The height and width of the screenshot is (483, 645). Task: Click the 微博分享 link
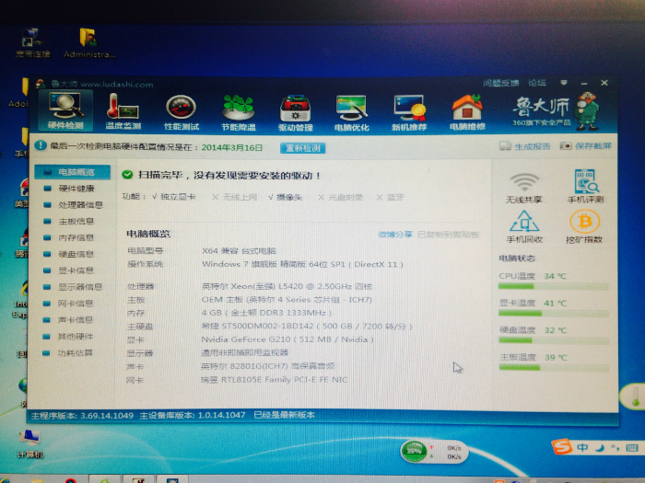tap(394, 235)
